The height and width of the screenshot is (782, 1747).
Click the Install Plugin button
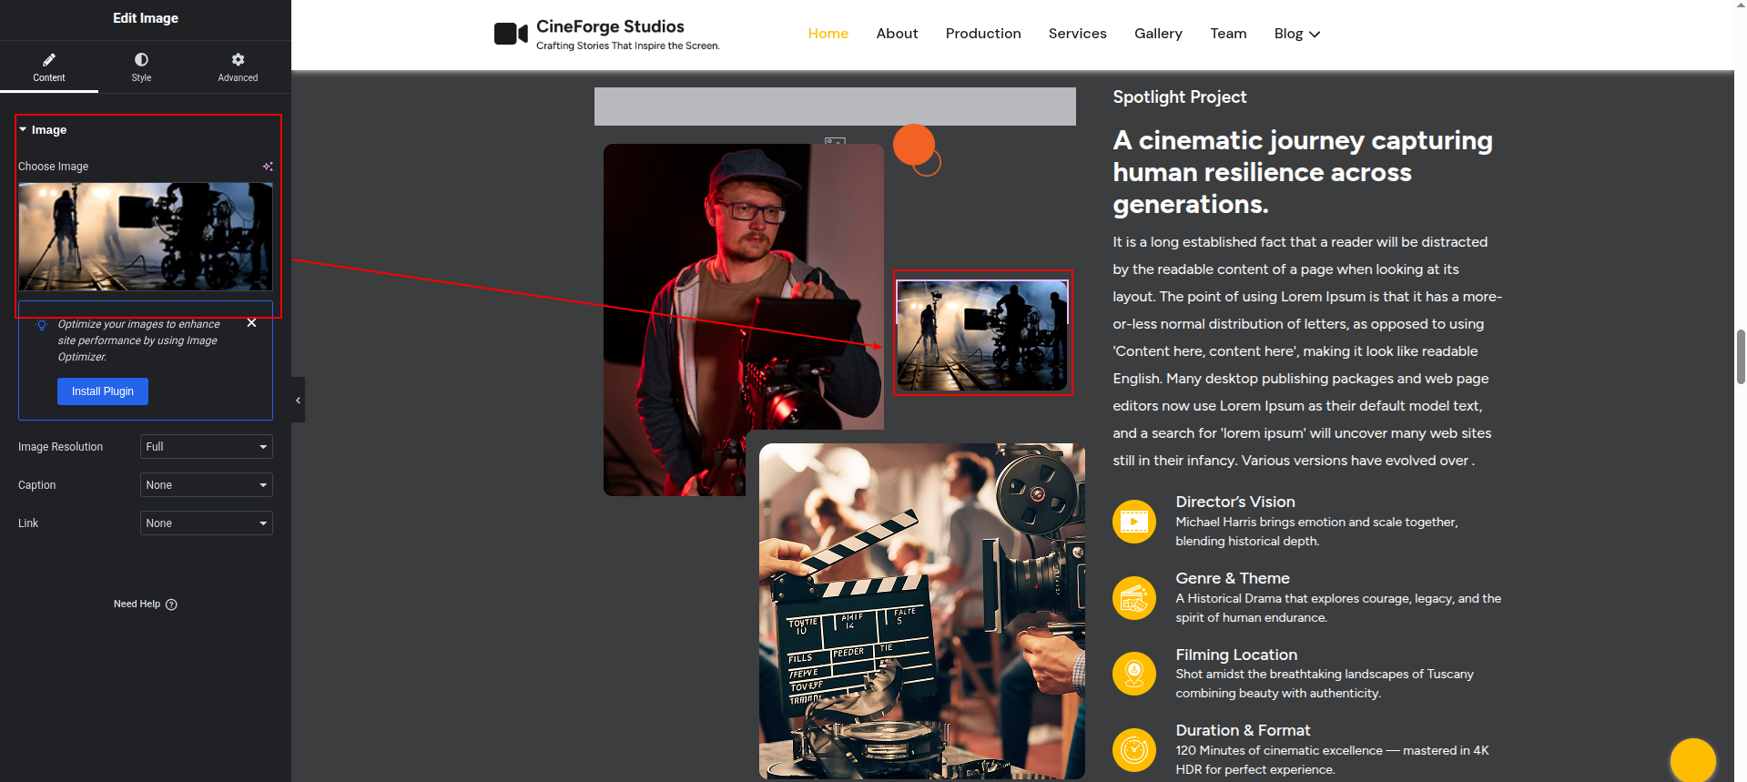point(103,391)
